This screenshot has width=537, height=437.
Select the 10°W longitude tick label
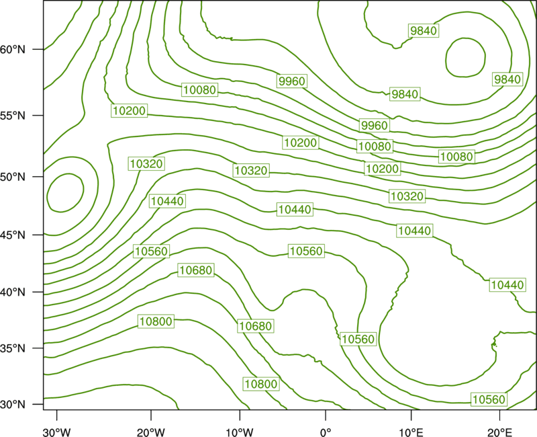pyautogui.click(x=240, y=432)
